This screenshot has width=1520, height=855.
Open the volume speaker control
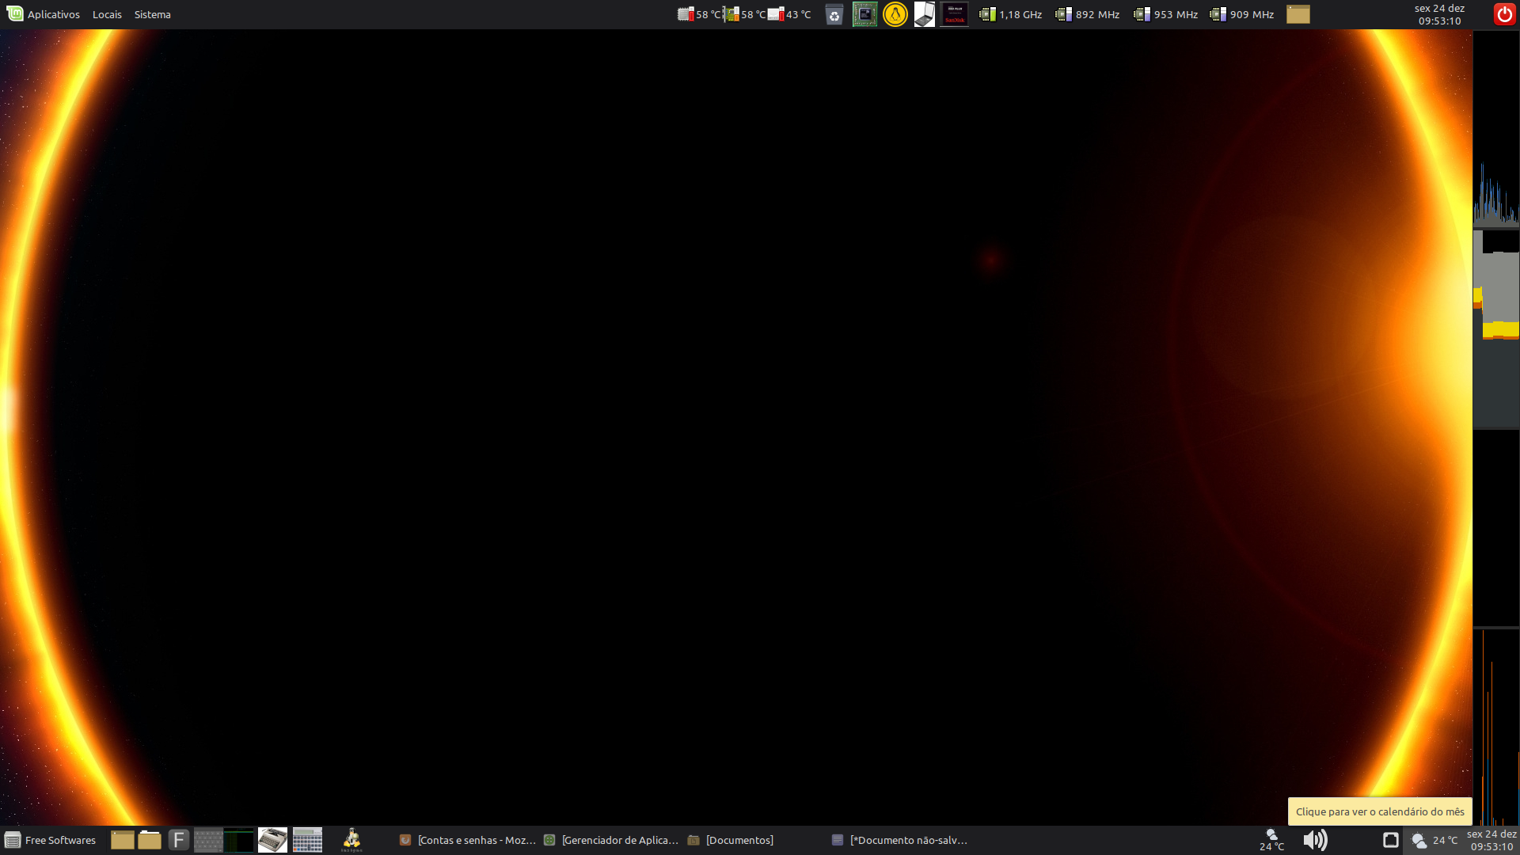pos(1315,840)
